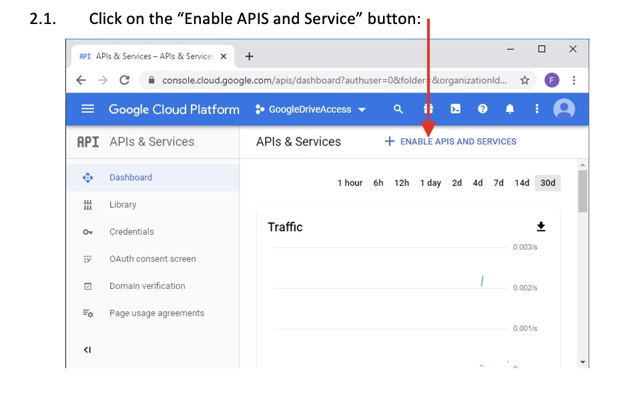This screenshot has width=630, height=419.
Task: Click the search magnifier icon
Action: 398,109
